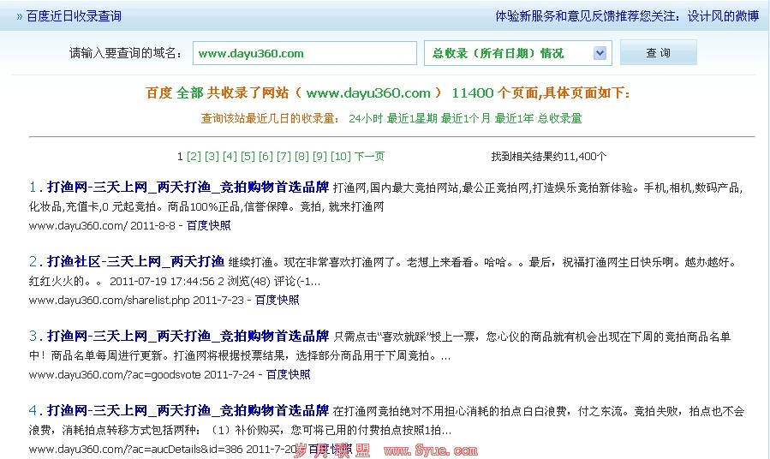Select the 最近1星期 indexing filter
Screen dimensions: 770x459
pos(412,118)
